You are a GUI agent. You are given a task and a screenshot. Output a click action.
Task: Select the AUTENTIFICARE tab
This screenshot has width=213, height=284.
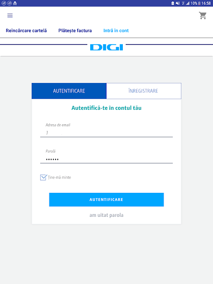coord(69,91)
